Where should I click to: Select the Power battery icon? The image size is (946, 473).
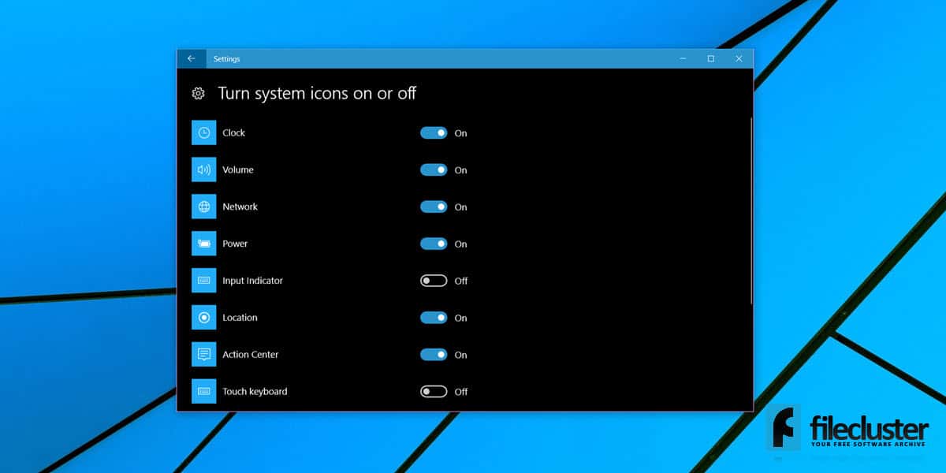pos(203,244)
